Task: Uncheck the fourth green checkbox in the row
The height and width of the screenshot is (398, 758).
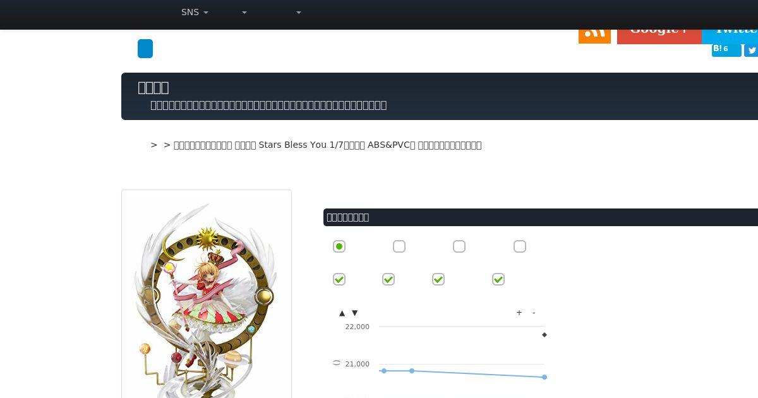Action: (x=498, y=279)
